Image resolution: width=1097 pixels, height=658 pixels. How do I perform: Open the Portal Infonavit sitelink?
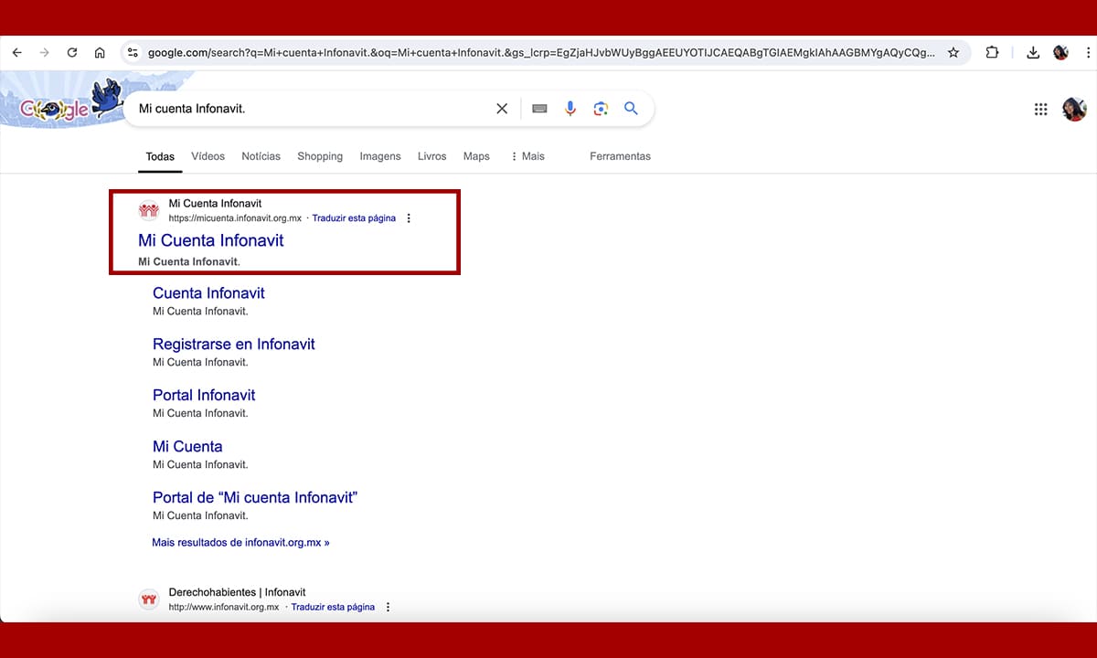click(x=204, y=396)
